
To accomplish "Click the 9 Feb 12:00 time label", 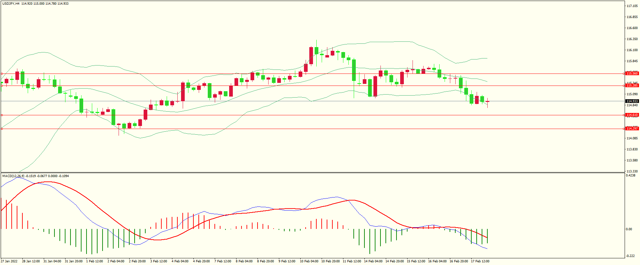I will (287, 261).
